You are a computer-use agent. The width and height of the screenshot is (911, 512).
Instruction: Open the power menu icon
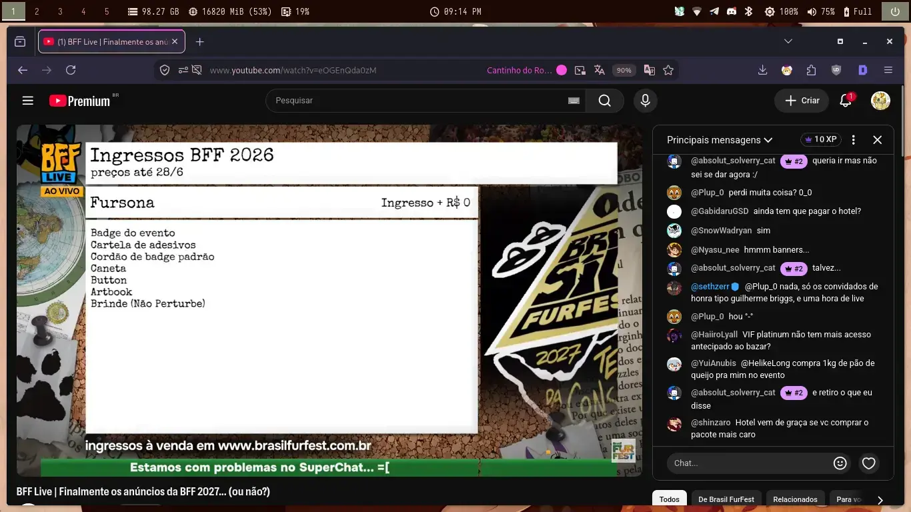pyautogui.click(x=894, y=11)
